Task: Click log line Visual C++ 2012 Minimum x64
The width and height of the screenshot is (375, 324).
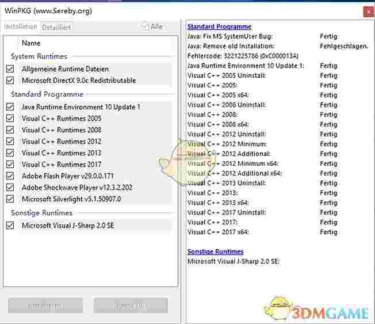Action: click(x=233, y=163)
